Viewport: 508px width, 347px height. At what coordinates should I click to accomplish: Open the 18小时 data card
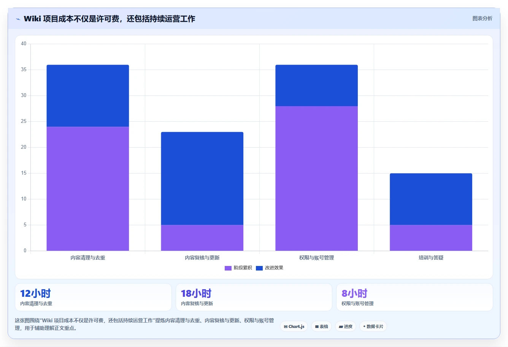tap(254, 297)
